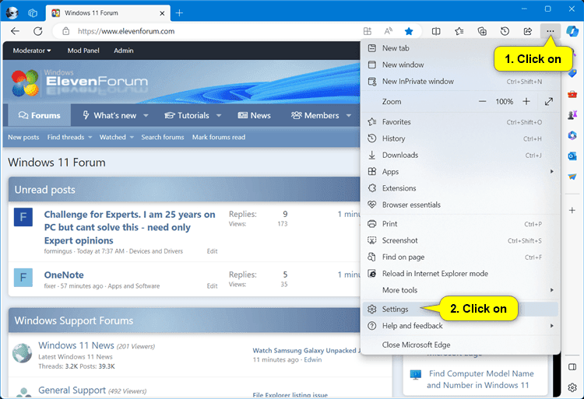Viewport: 584px width, 399px height.
Task: Open the Edge profile avatar icon
Action: coord(12,13)
